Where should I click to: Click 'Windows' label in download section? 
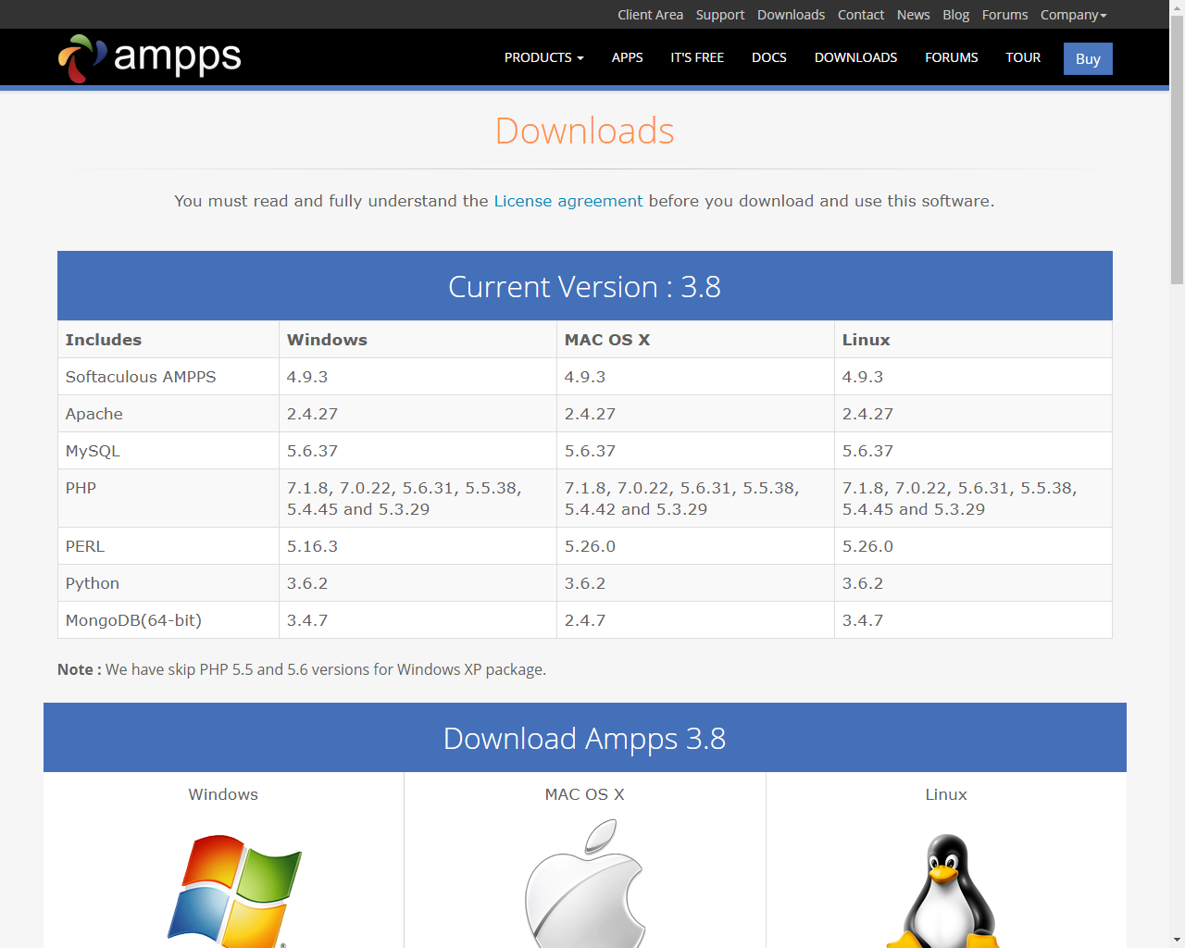223,794
